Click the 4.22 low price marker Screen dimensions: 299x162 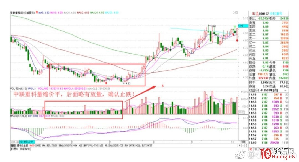(x=128, y=83)
